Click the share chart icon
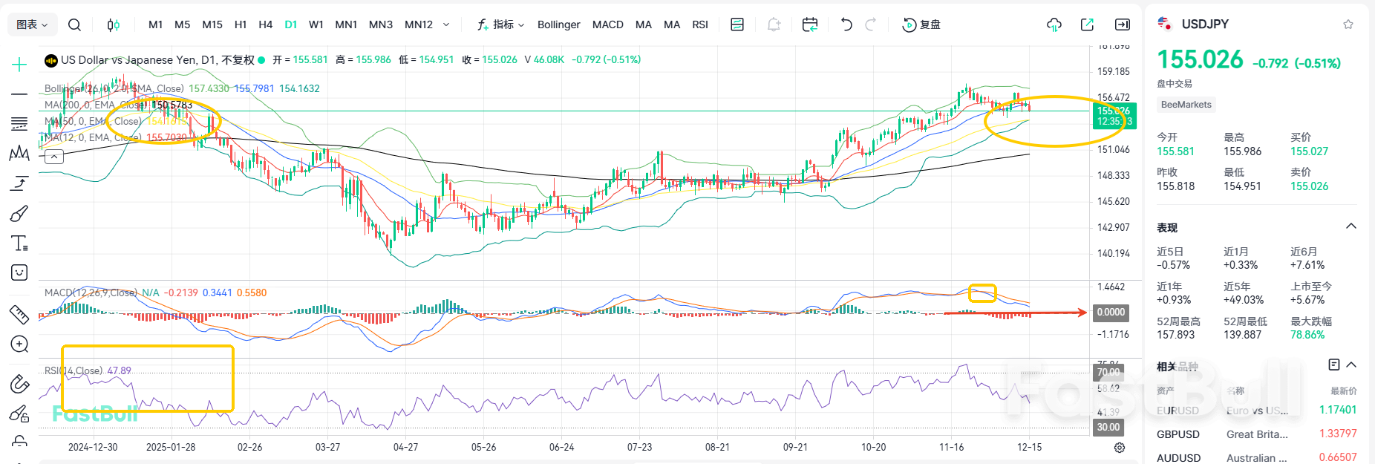 click(x=1087, y=24)
